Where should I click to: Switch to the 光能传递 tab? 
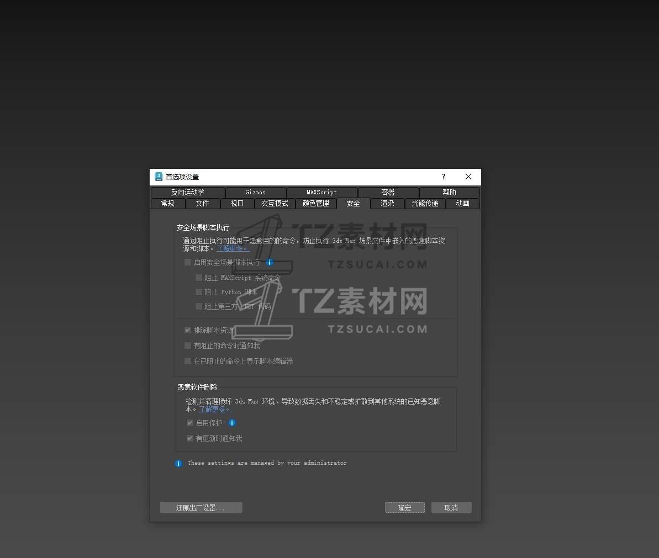425,203
